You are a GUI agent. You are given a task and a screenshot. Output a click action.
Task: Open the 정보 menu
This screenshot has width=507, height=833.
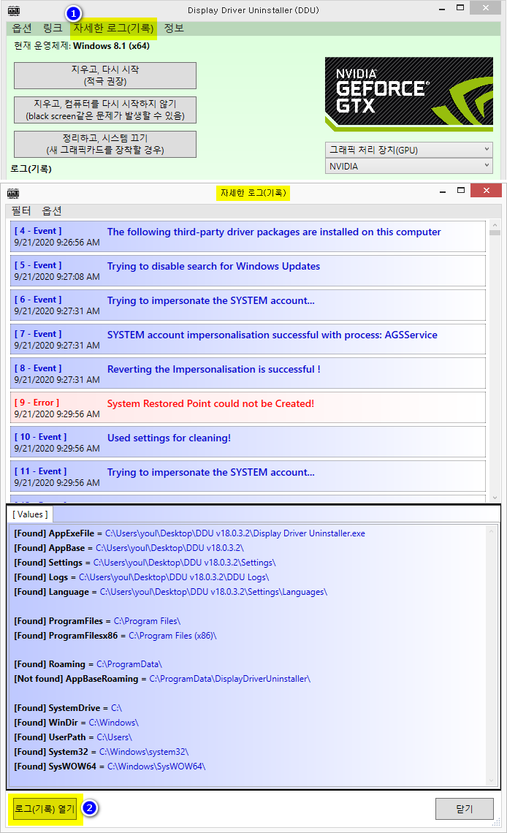click(174, 28)
